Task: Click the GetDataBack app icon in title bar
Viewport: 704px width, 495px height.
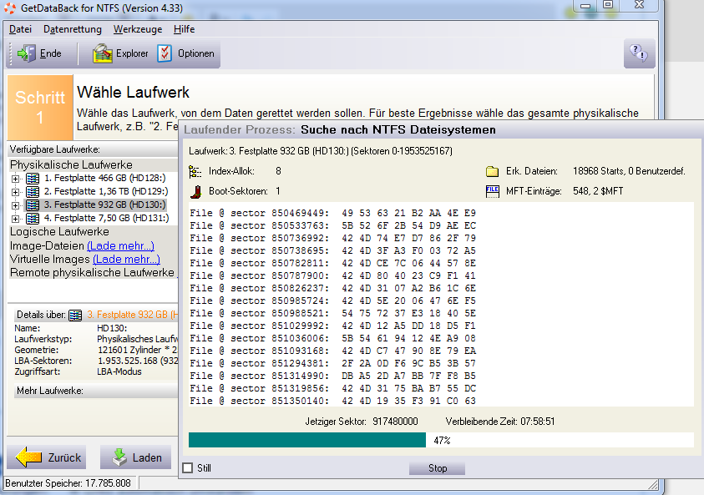Action: point(10,8)
